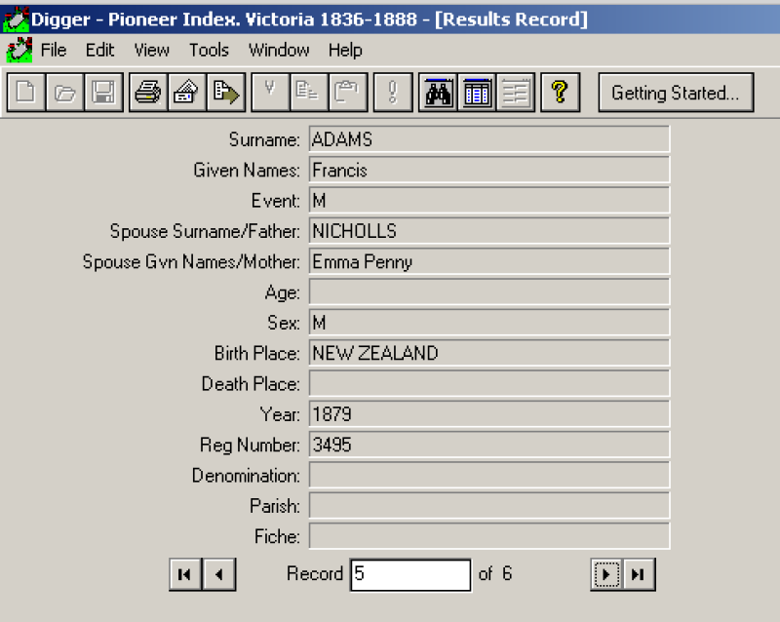Open the Tools menu
Viewport: 780px width, 622px height.
209,50
